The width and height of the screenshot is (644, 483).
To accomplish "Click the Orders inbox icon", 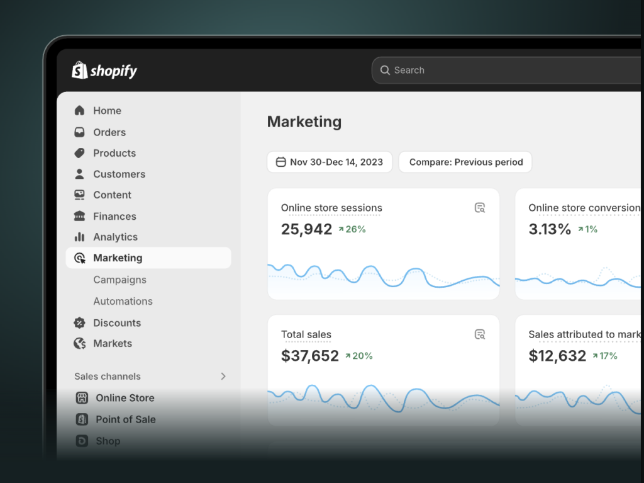I will coord(79,132).
